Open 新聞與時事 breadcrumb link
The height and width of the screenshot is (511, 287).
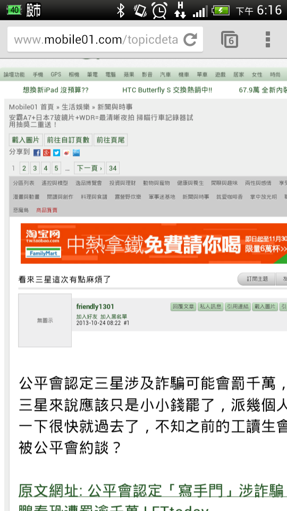coord(115,107)
